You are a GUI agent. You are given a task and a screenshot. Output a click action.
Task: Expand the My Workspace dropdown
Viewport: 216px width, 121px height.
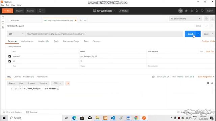(104, 11)
